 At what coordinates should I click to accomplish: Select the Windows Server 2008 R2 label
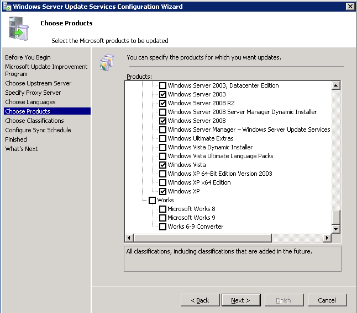[x=201, y=103]
